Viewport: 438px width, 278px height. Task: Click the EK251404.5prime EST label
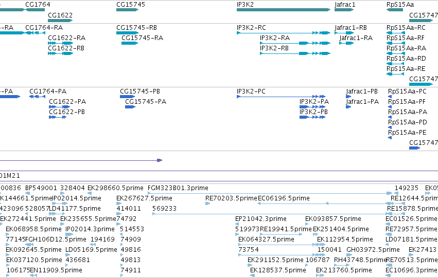(x=341, y=229)
